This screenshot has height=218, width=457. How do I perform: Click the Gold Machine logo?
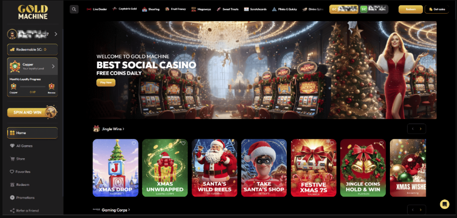point(33,12)
